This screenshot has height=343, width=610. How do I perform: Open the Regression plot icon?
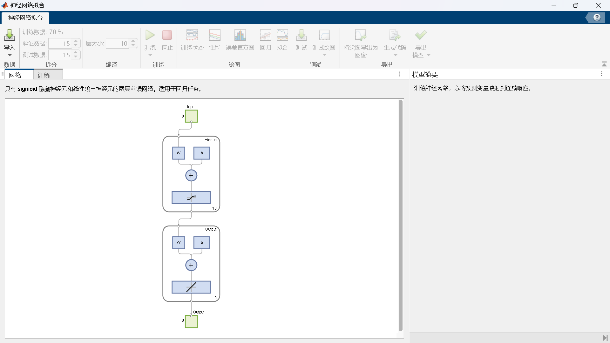265,35
